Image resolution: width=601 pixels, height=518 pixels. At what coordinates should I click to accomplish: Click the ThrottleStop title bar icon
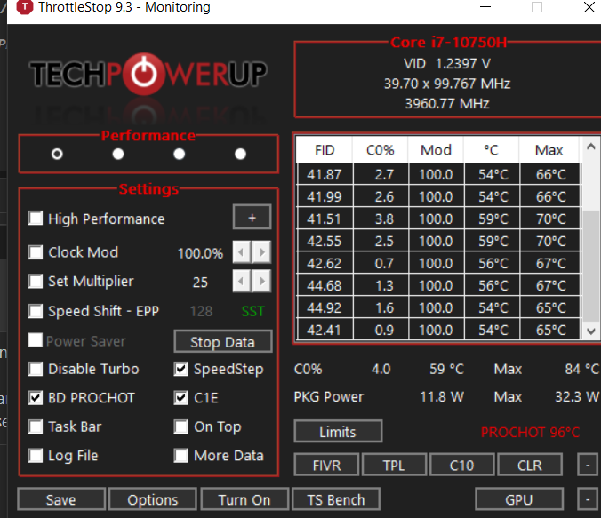tap(25, 6)
